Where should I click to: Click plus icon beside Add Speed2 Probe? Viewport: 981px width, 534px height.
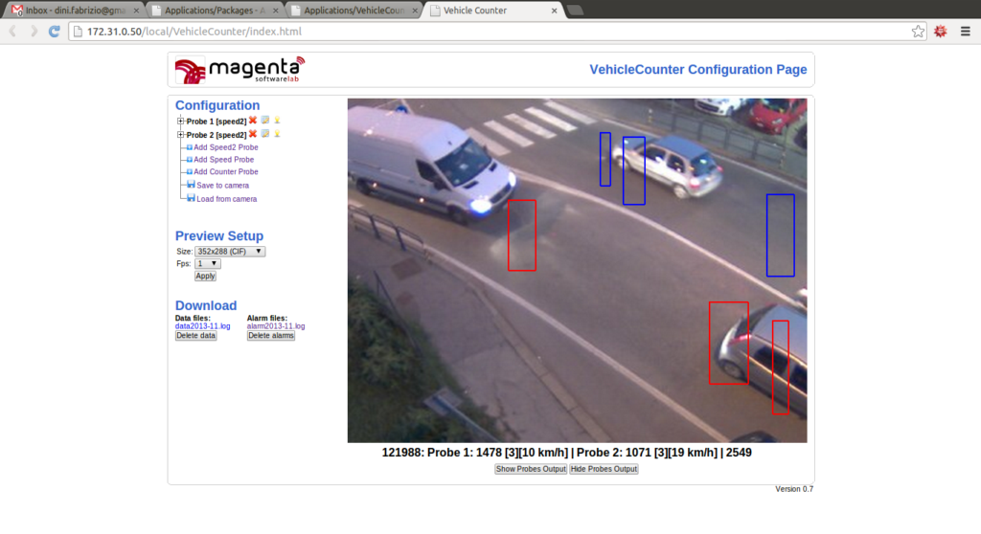click(189, 147)
